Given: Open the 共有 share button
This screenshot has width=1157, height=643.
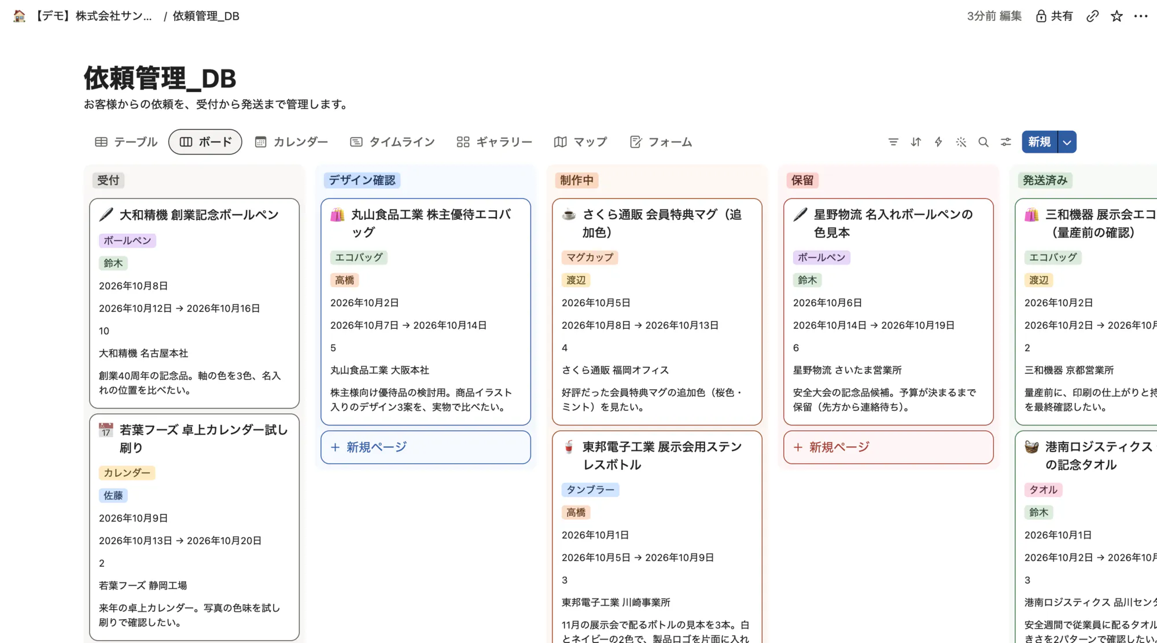Looking at the screenshot, I should point(1054,16).
